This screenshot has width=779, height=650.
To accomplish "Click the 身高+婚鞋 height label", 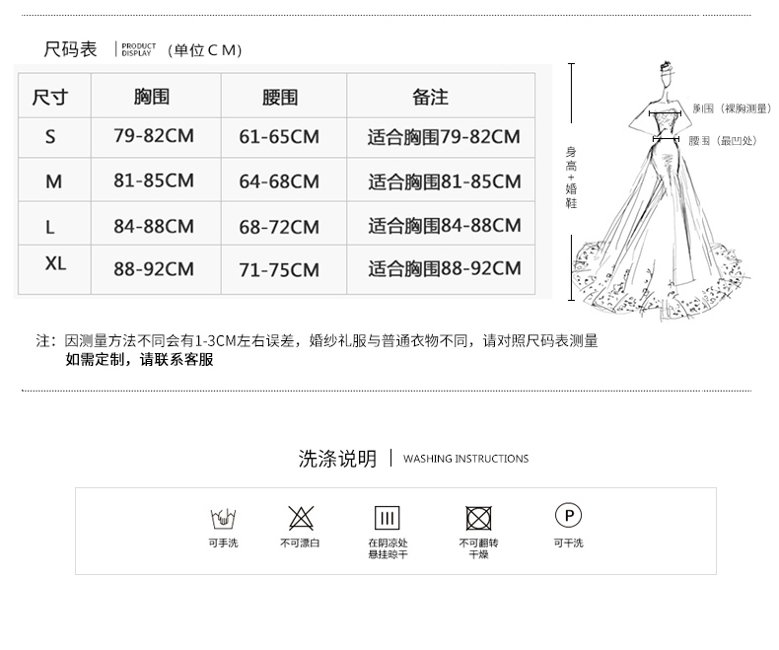I will point(571,178).
